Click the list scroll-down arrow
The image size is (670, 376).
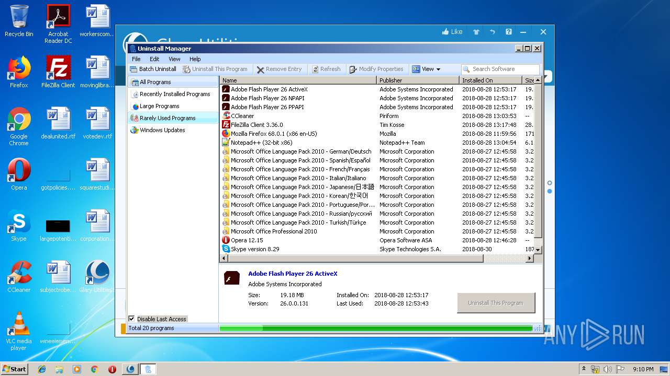[538, 250]
